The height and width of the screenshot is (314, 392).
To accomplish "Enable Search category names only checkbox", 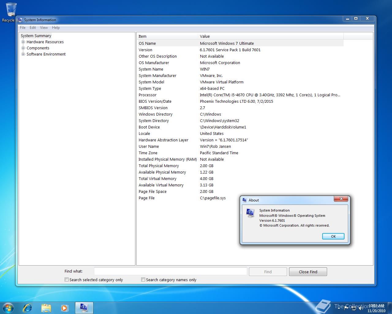I will point(143,280).
